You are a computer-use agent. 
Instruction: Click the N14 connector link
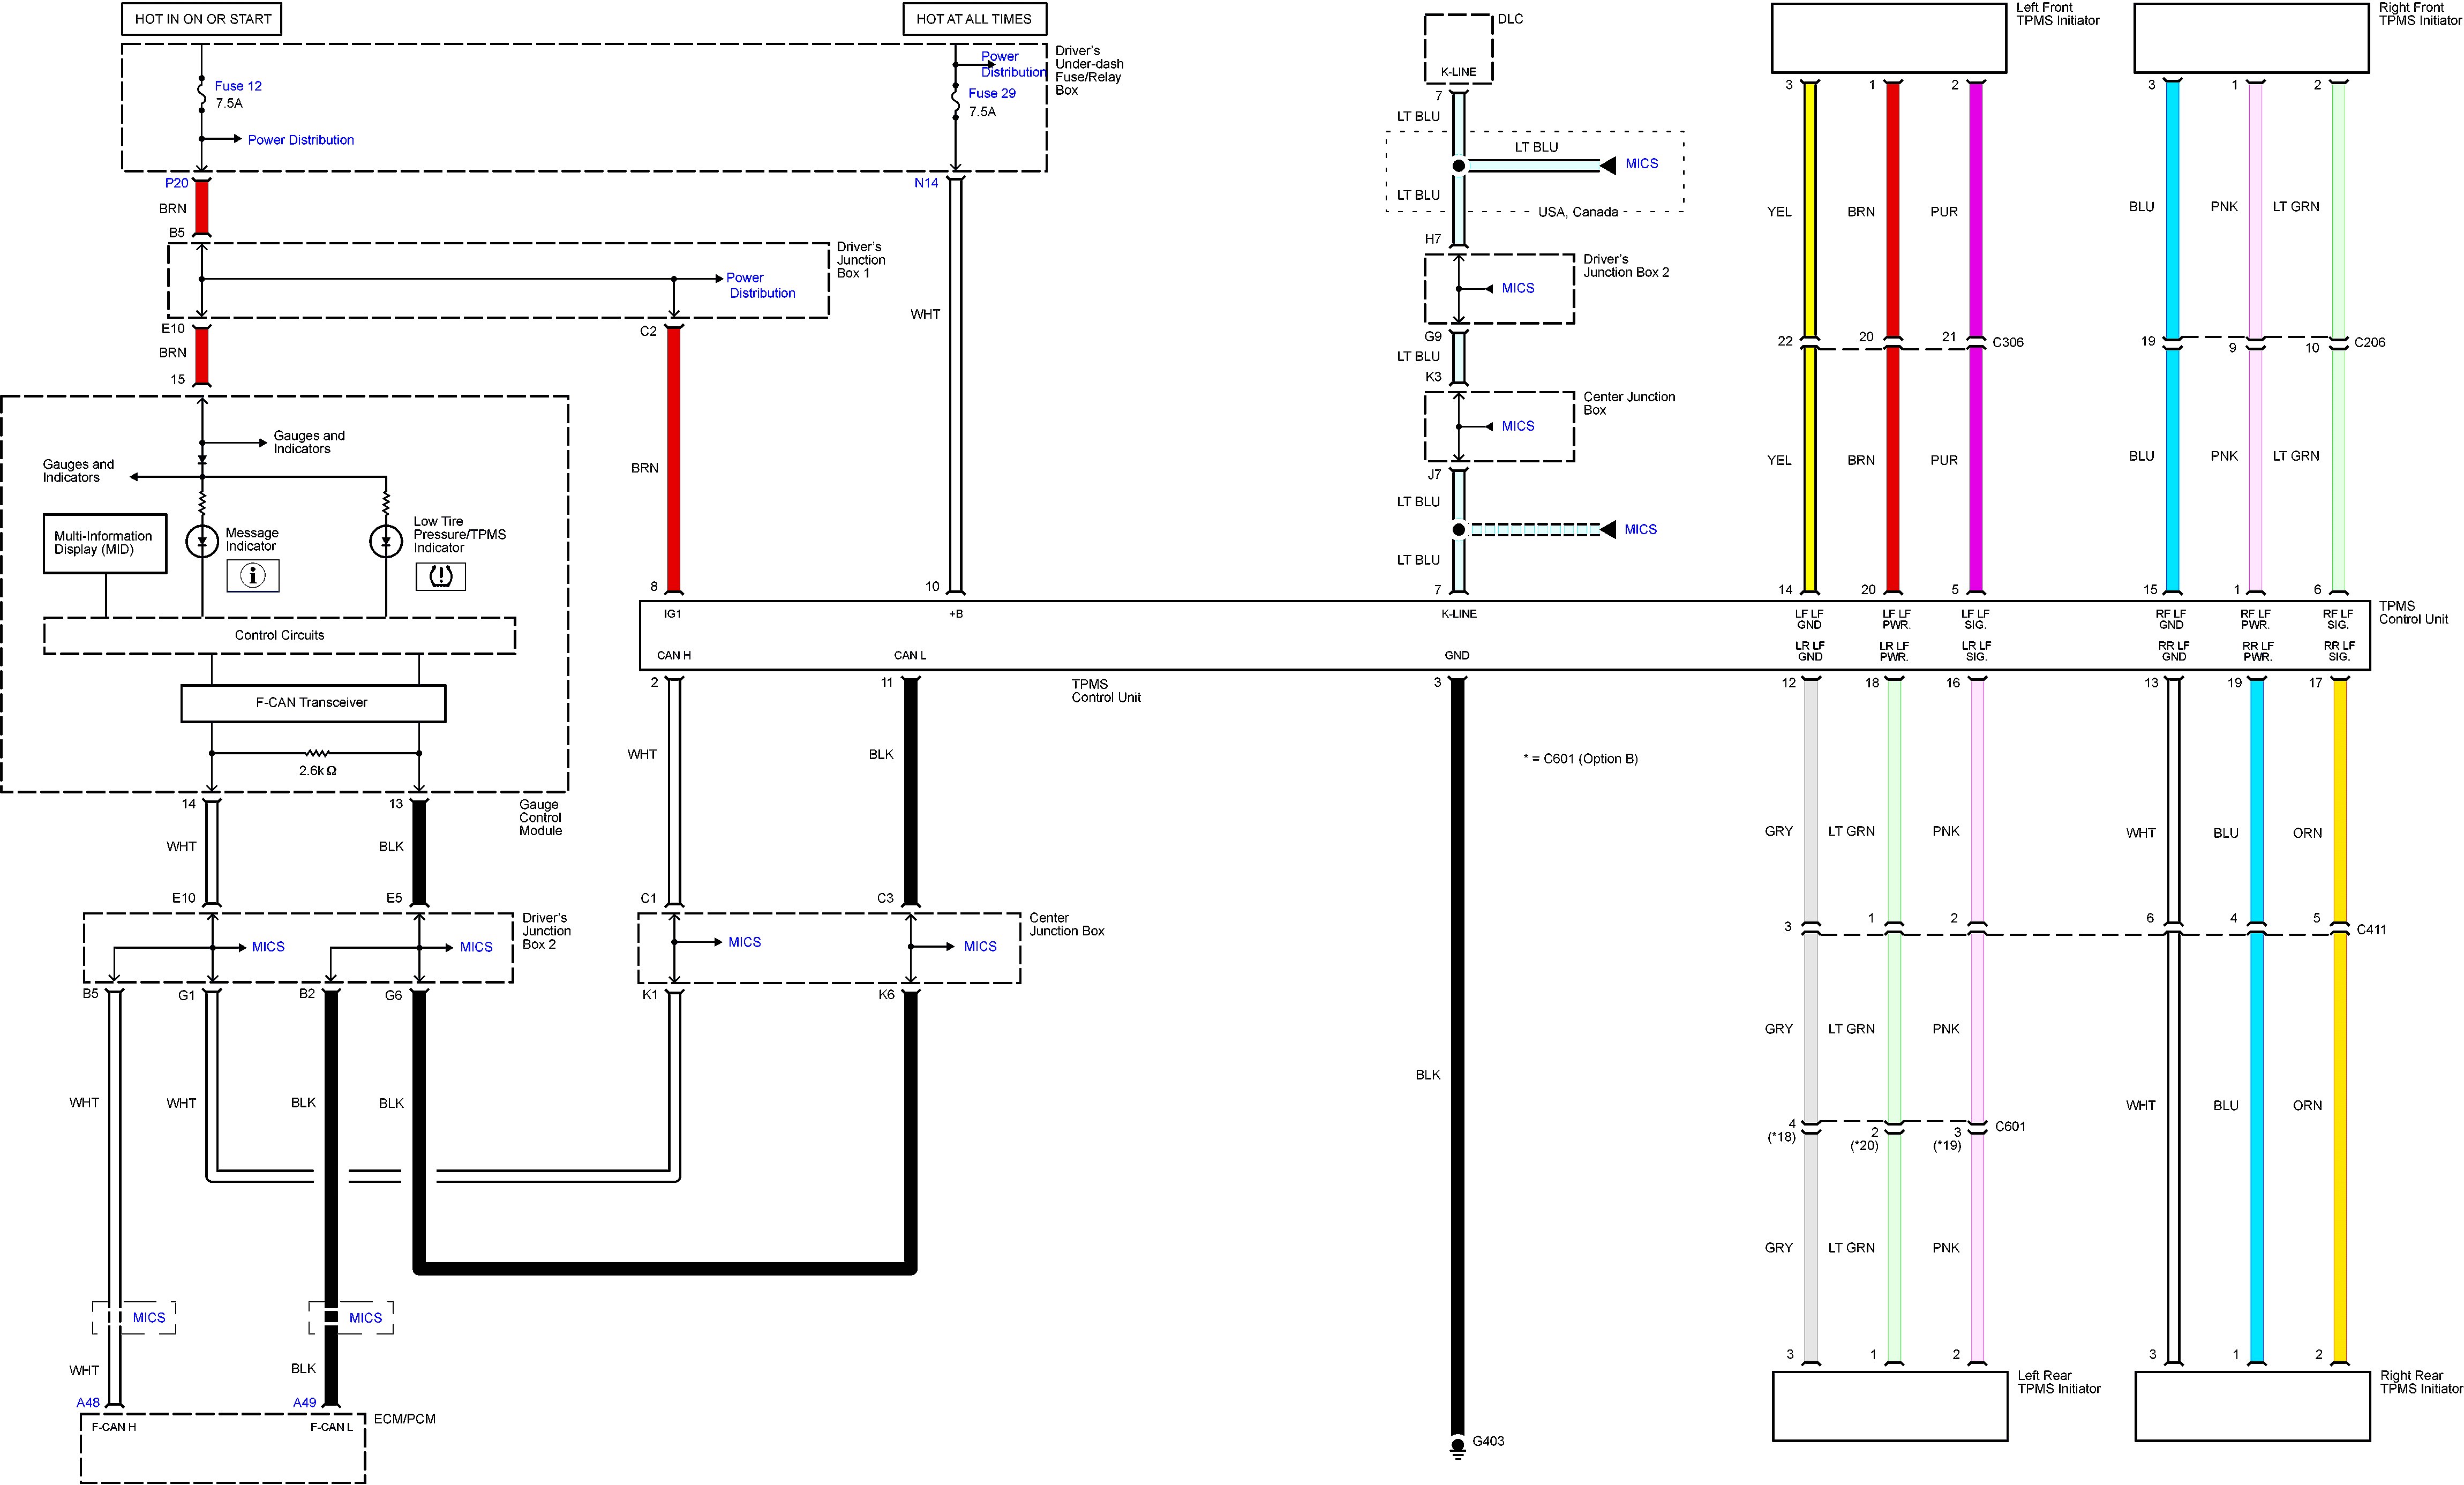point(925,183)
